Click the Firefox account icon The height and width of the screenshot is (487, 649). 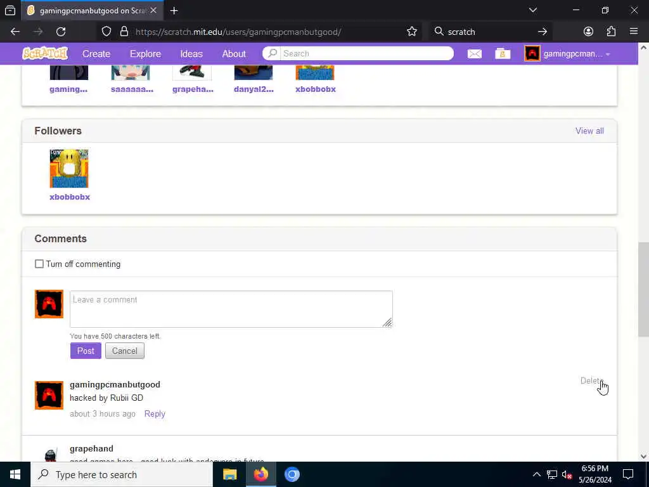588,32
